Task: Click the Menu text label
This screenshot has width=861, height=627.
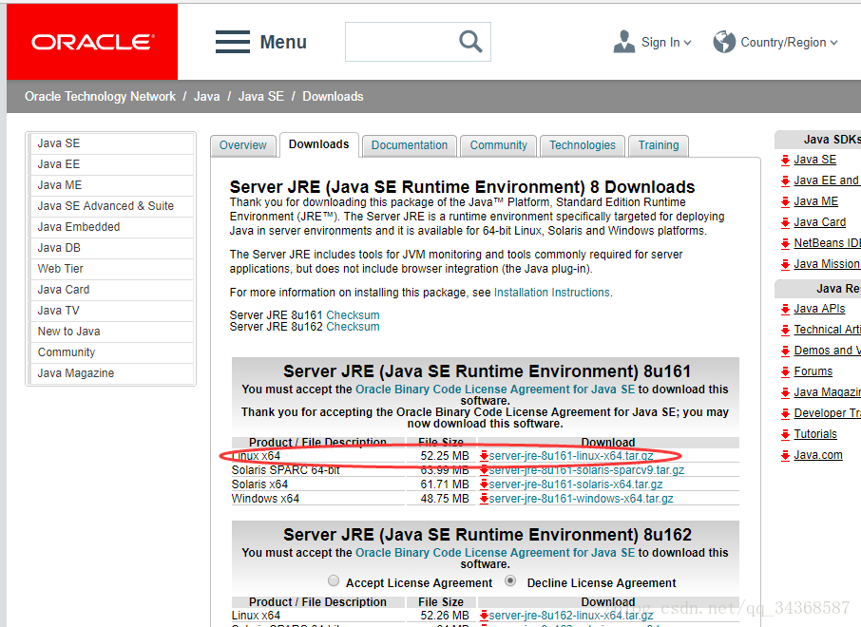Action: 283,42
